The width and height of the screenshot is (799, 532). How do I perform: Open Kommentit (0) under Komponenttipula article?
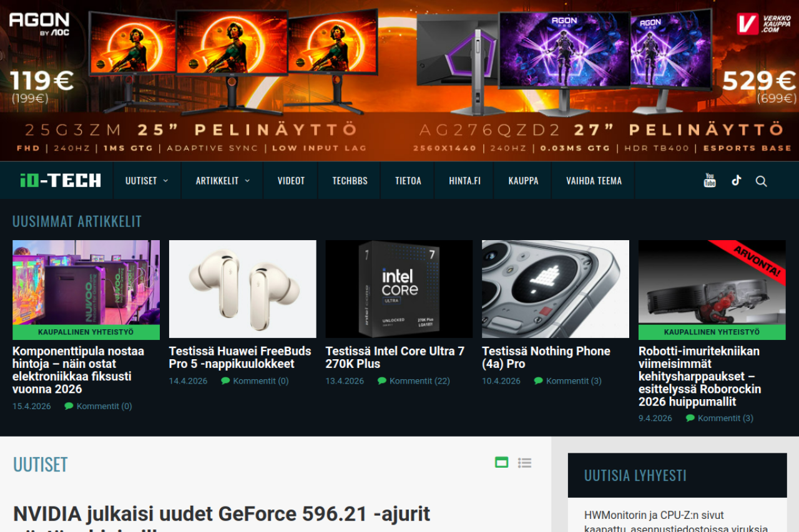tap(104, 406)
